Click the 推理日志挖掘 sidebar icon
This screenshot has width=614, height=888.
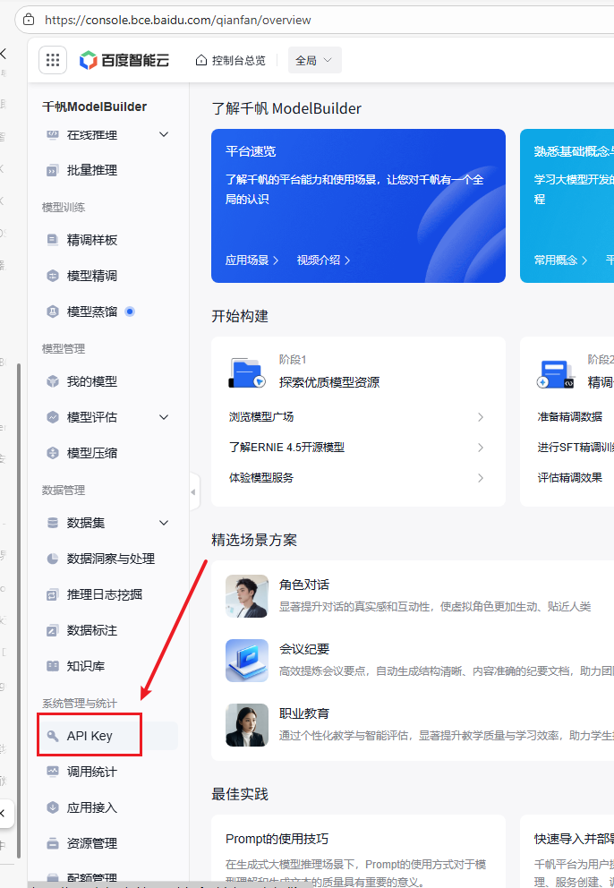[x=53, y=594]
